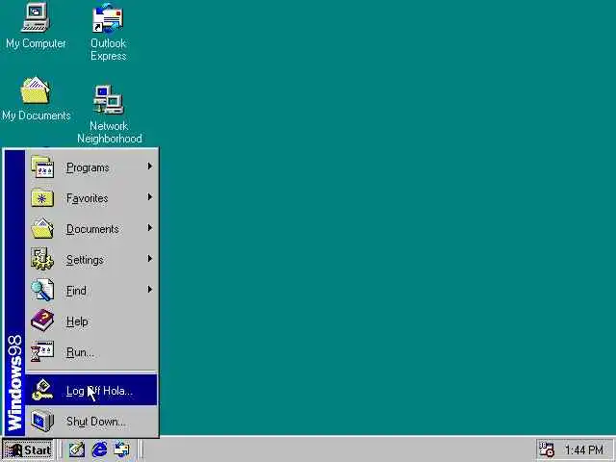The width and height of the screenshot is (616, 462).
Task: Open Programs in the Start menu
Action: pyautogui.click(x=91, y=167)
